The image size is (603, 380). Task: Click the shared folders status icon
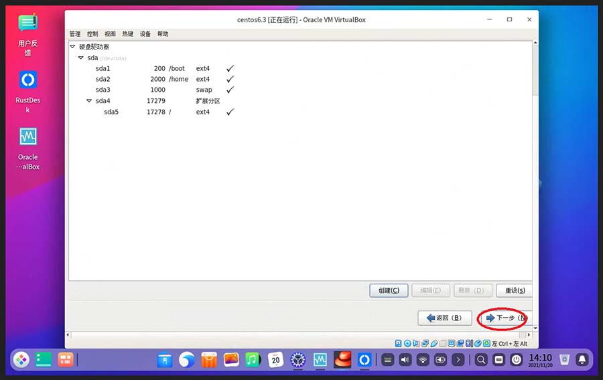coord(443,343)
